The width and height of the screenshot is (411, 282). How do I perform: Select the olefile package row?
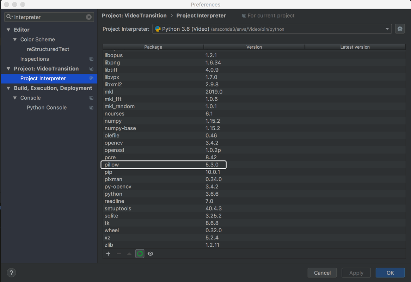click(x=254, y=135)
